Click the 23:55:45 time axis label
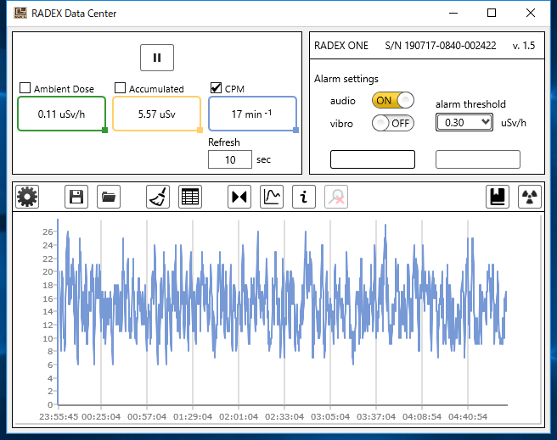This screenshot has height=440, width=557. click(59, 416)
